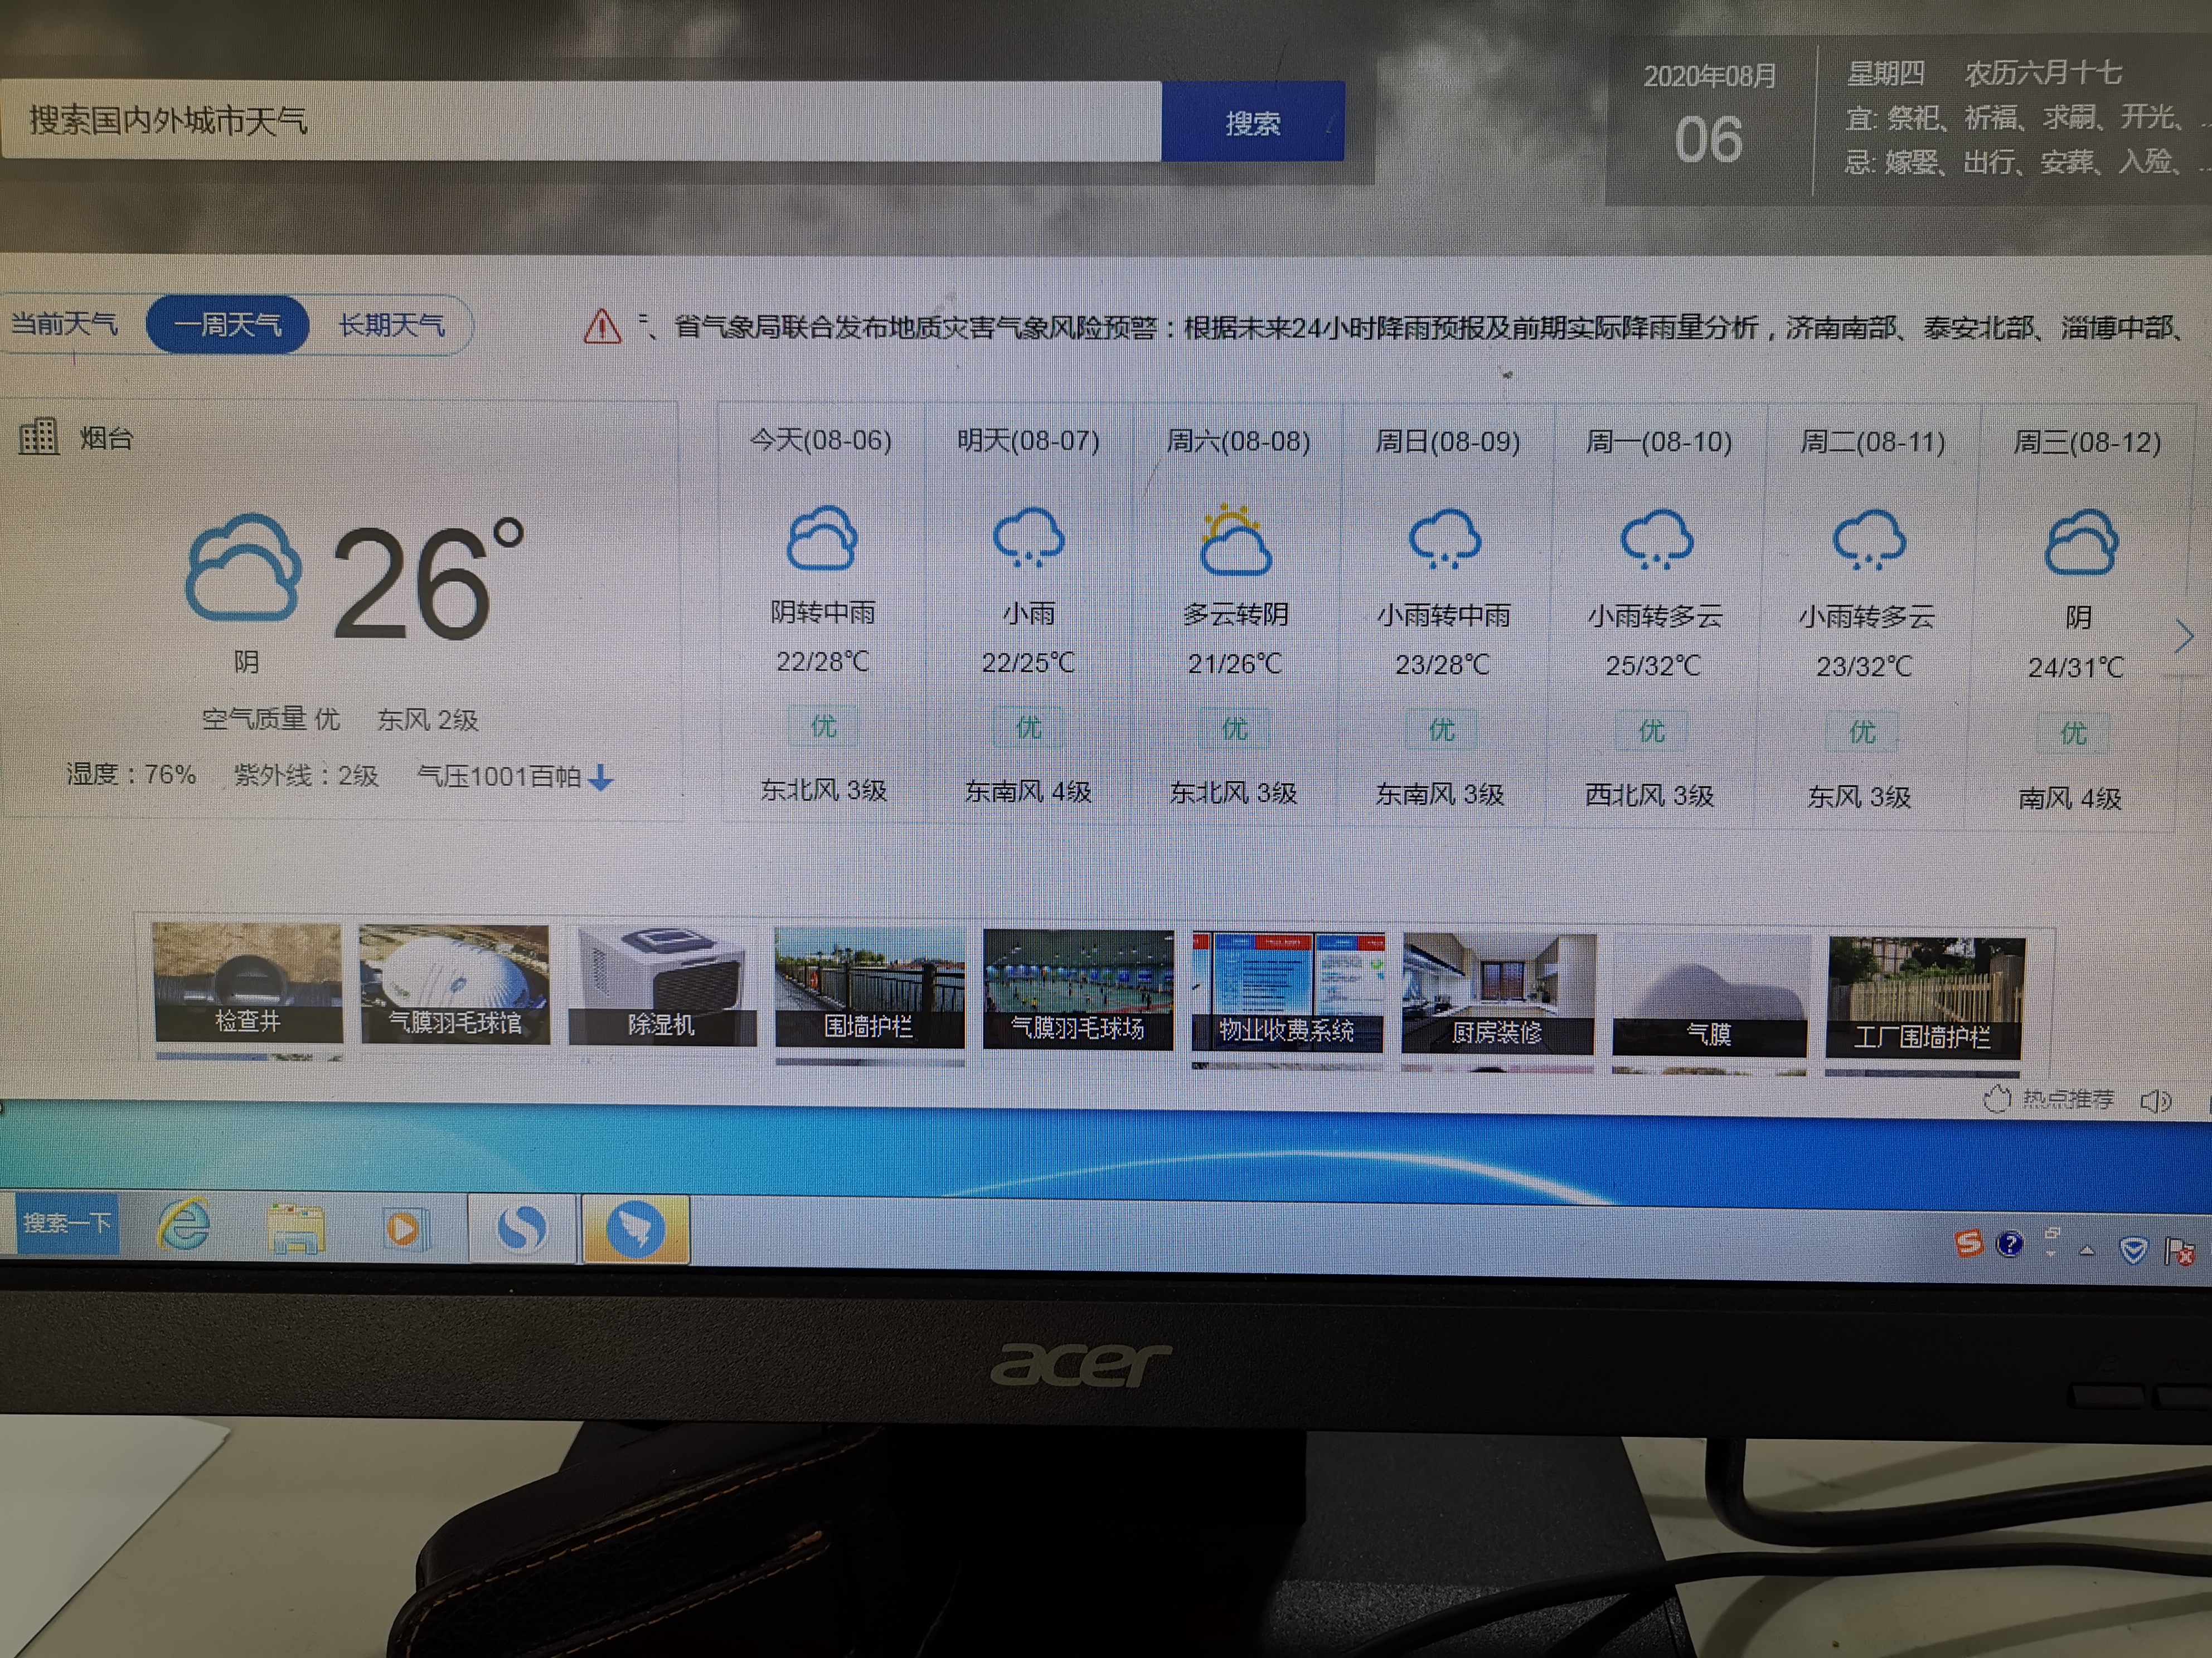
Task: Click the speaker icon beside 热点推荐
Action: coord(2156,1101)
